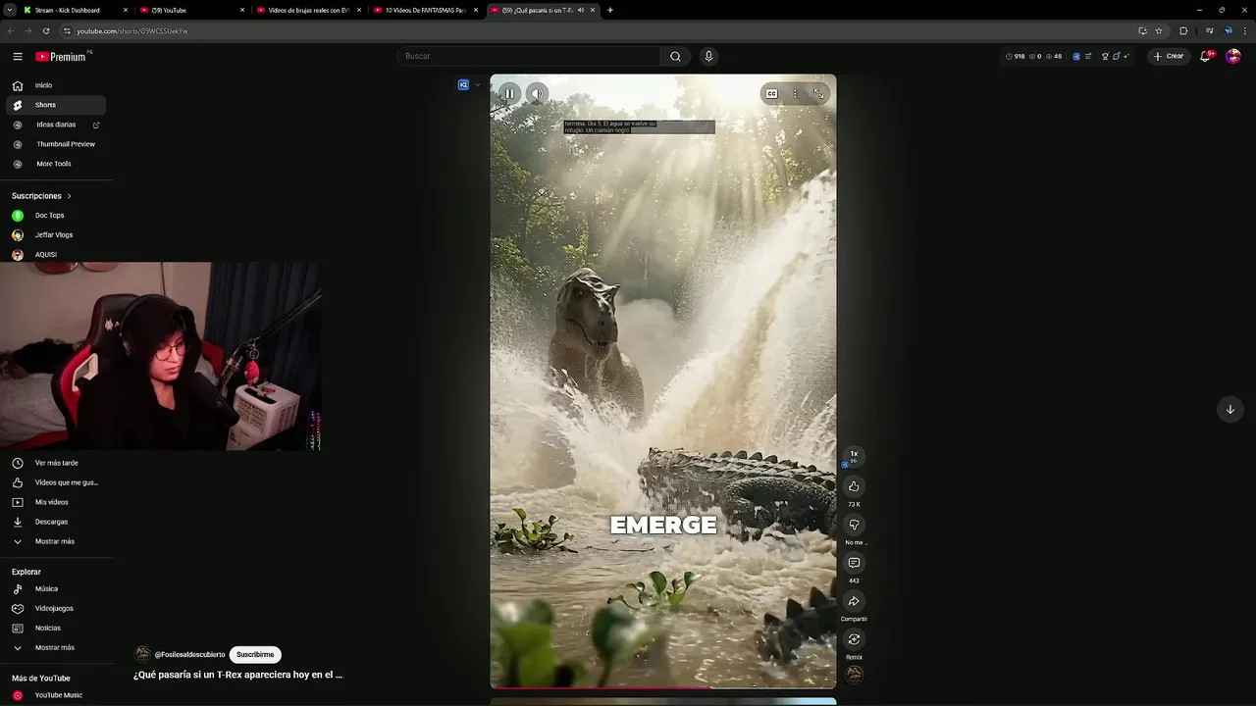Like the Short with the thumbs-up icon
The width and height of the screenshot is (1256, 706).
[854, 486]
